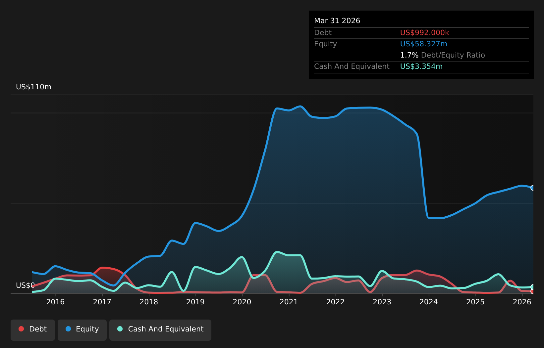This screenshot has height=348, width=544.
Task: Click the US$110m axis label
Action: tap(34, 87)
